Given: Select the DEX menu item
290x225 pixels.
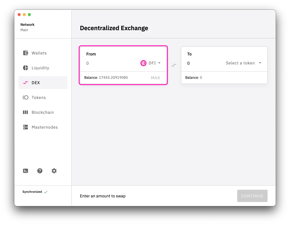Looking at the screenshot, I should point(43,83).
